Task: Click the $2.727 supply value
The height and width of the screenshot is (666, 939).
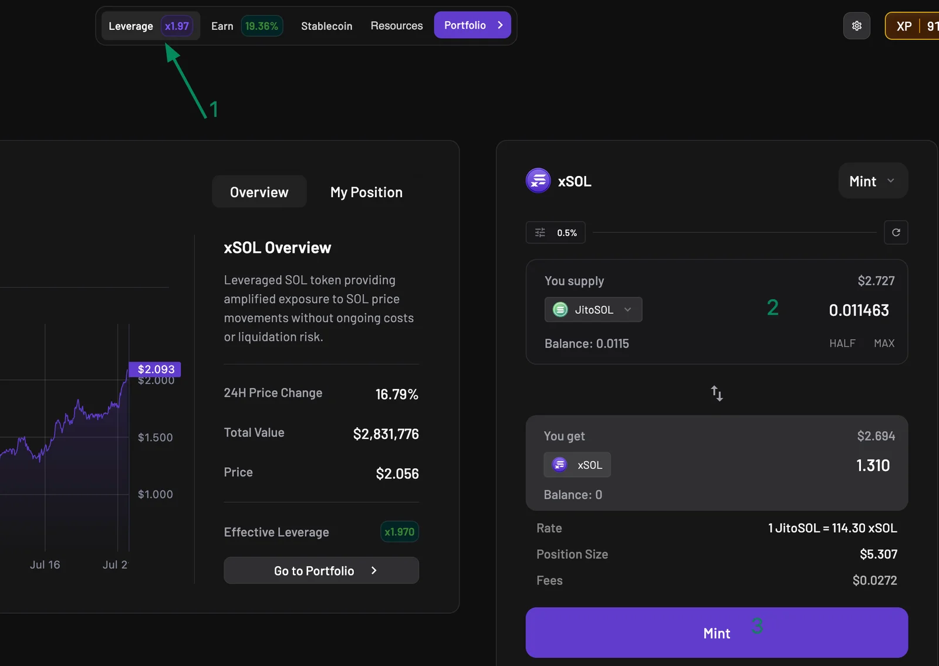Action: click(876, 280)
